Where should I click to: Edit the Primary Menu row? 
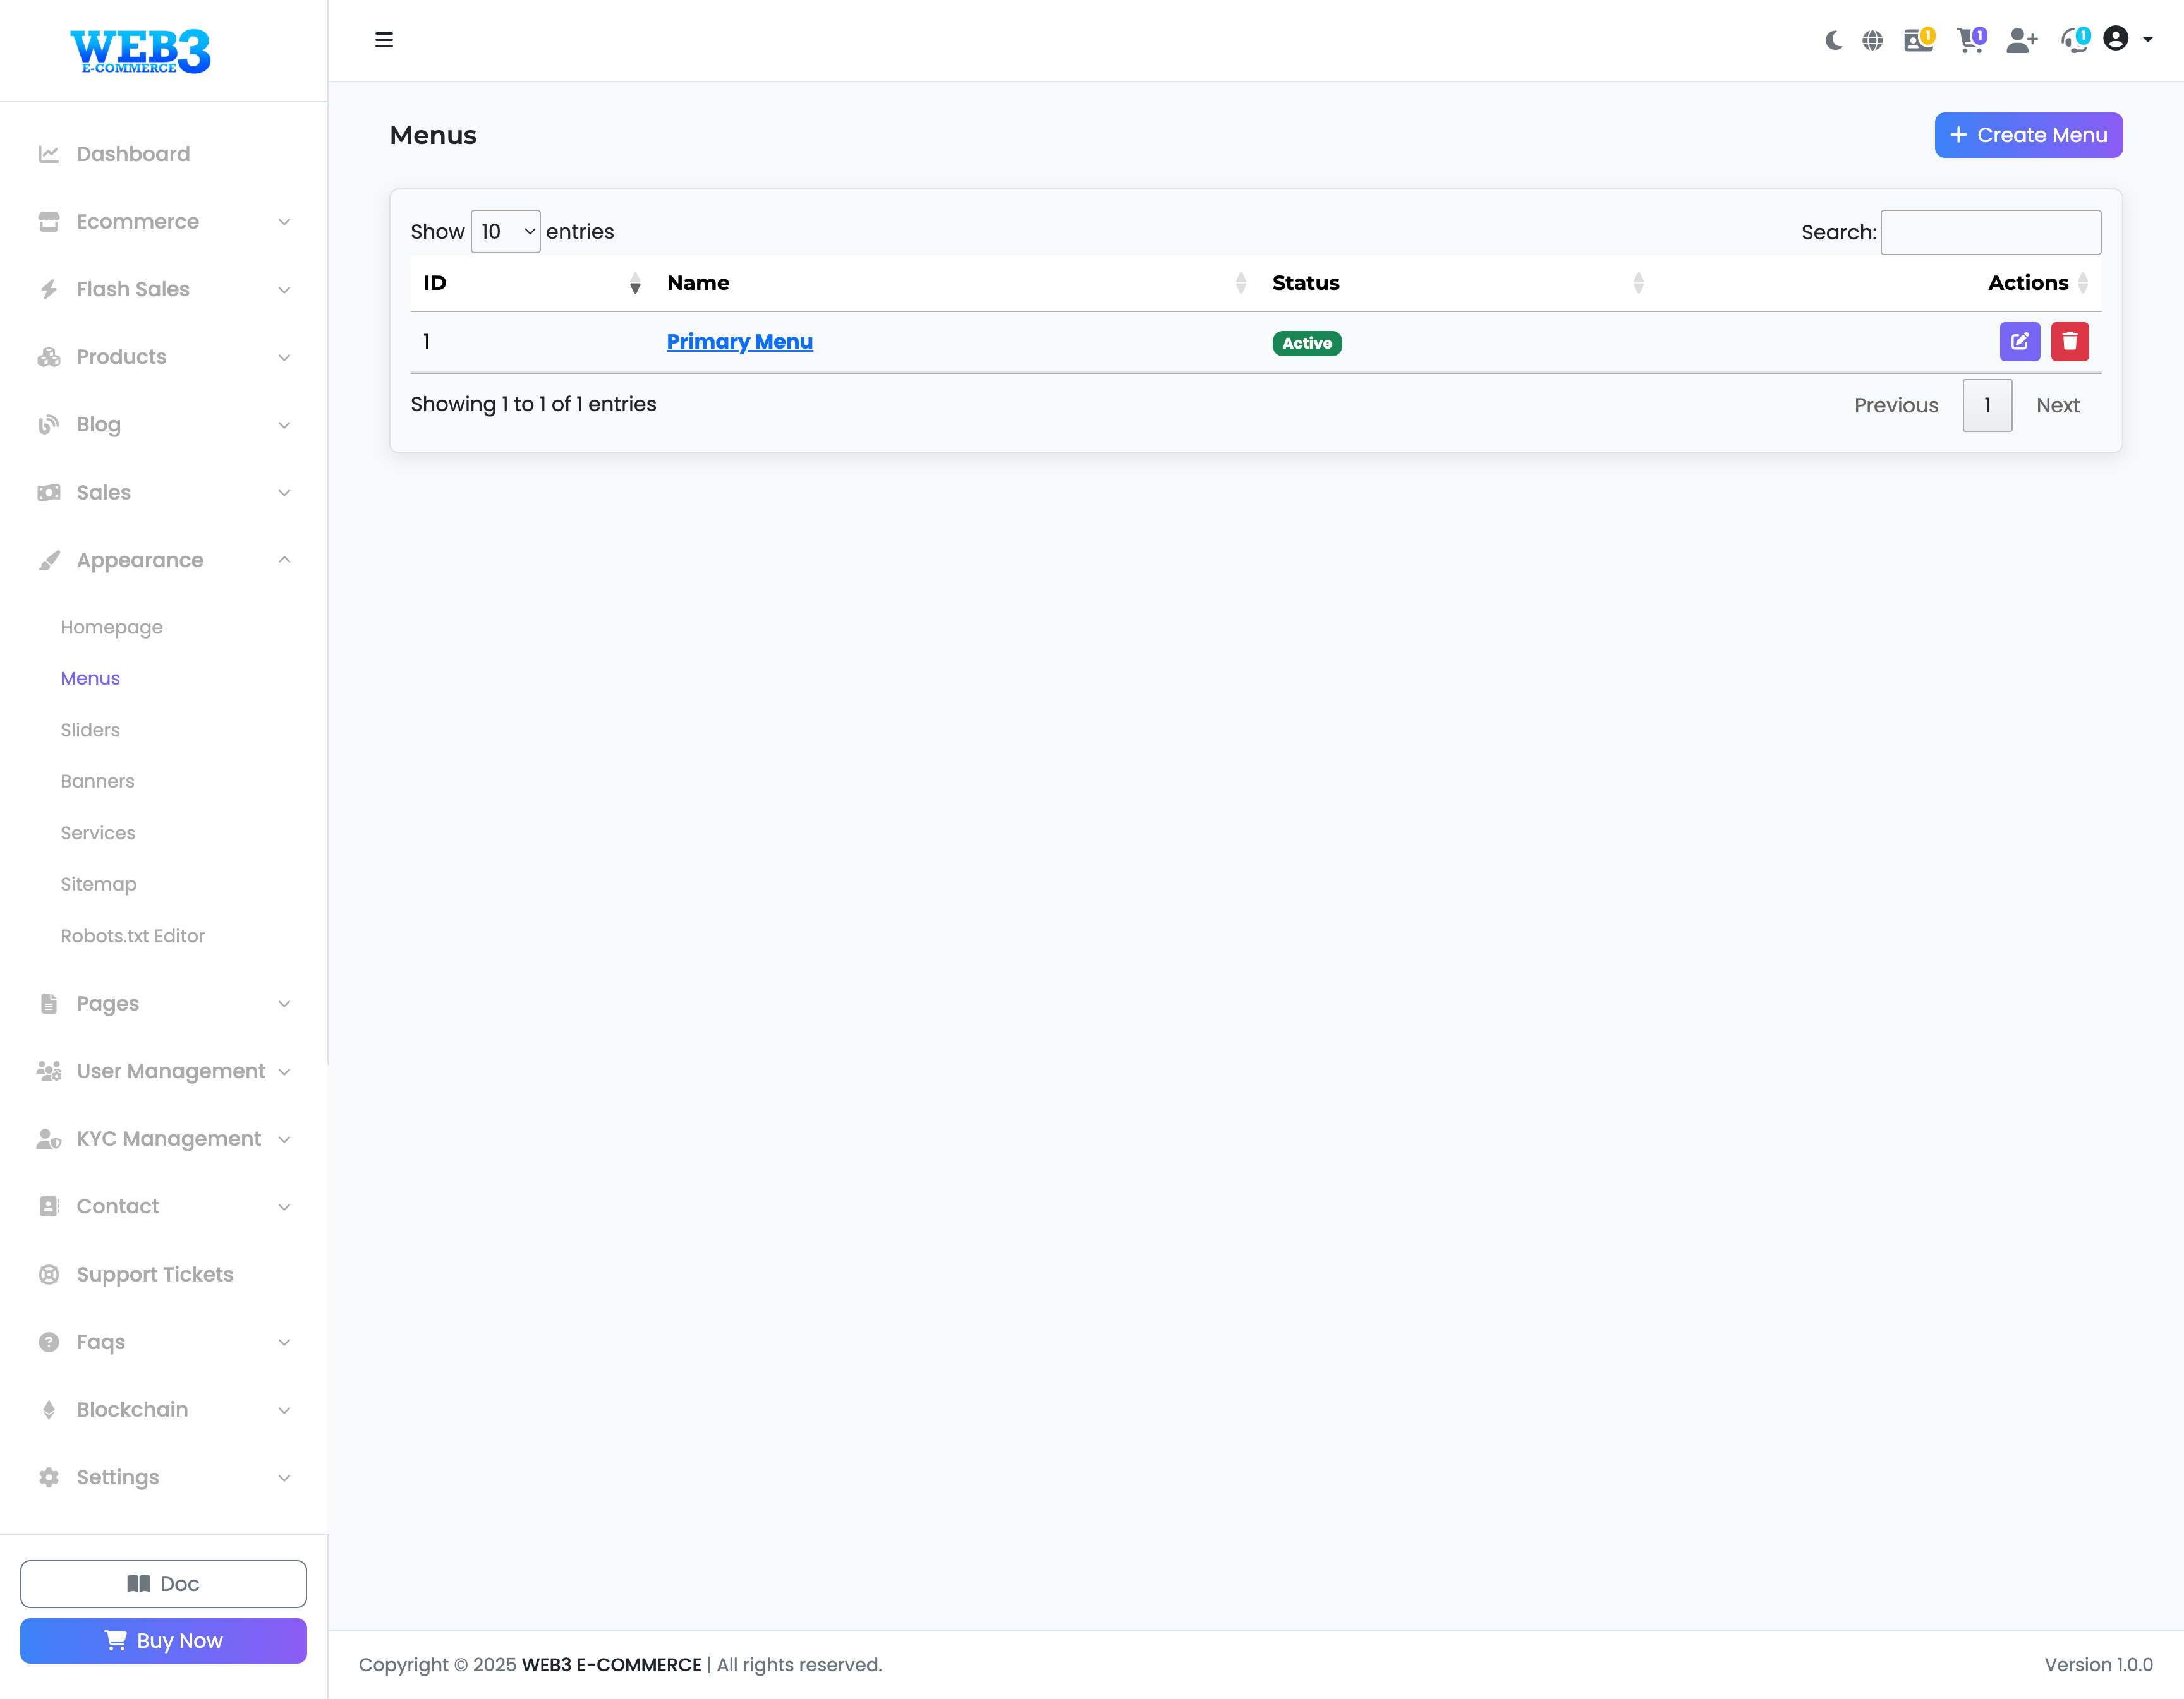[x=2019, y=342]
